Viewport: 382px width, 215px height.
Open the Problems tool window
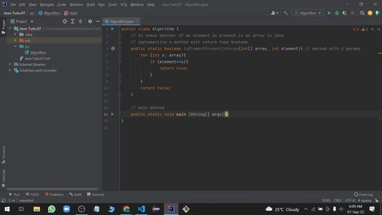(x=54, y=194)
